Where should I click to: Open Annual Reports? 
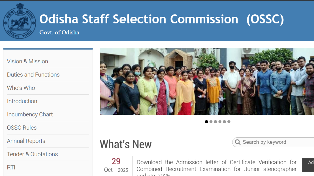pos(26,141)
